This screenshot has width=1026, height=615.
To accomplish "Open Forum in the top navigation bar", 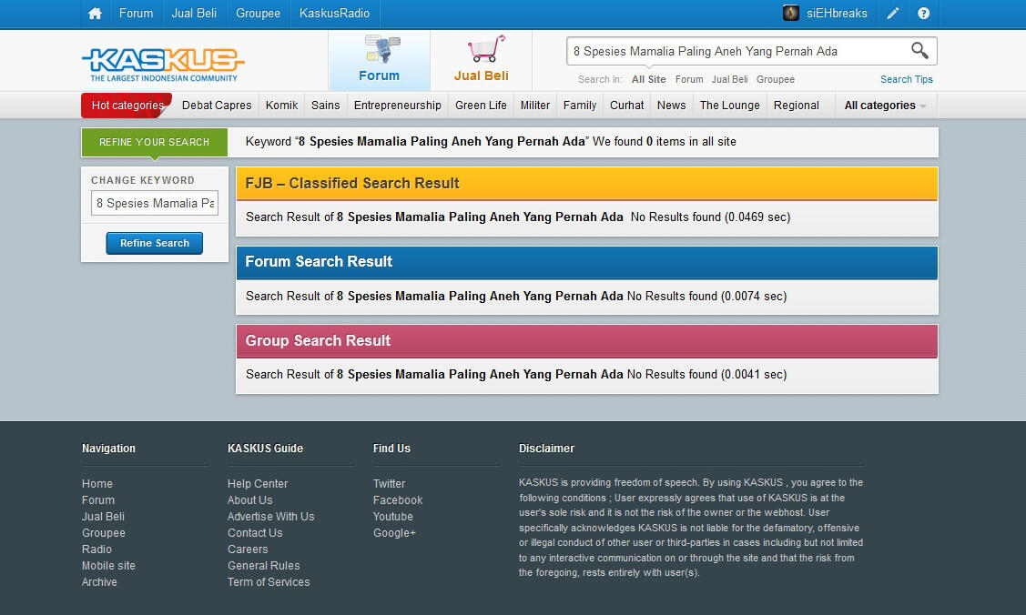I will [137, 13].
